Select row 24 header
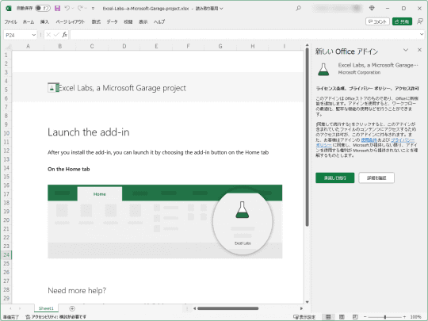This screenshot has height=321, width=428. click(6, 255)
